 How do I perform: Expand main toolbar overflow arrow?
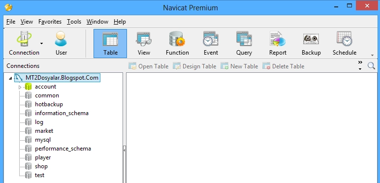(372, 56)
